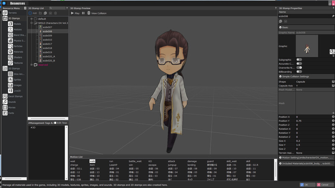Open the Motions resource section
The width and height of the screenshot is (335, 188).
pyautogui.click(x=17, y=29)
